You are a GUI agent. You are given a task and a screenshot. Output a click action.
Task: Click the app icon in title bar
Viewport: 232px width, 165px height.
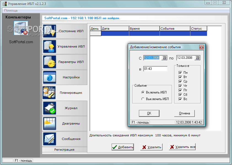(x=5, y=4)
